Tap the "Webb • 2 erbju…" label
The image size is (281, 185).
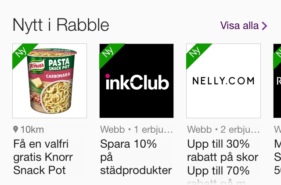pyautogui.click(x=223, y=130)
